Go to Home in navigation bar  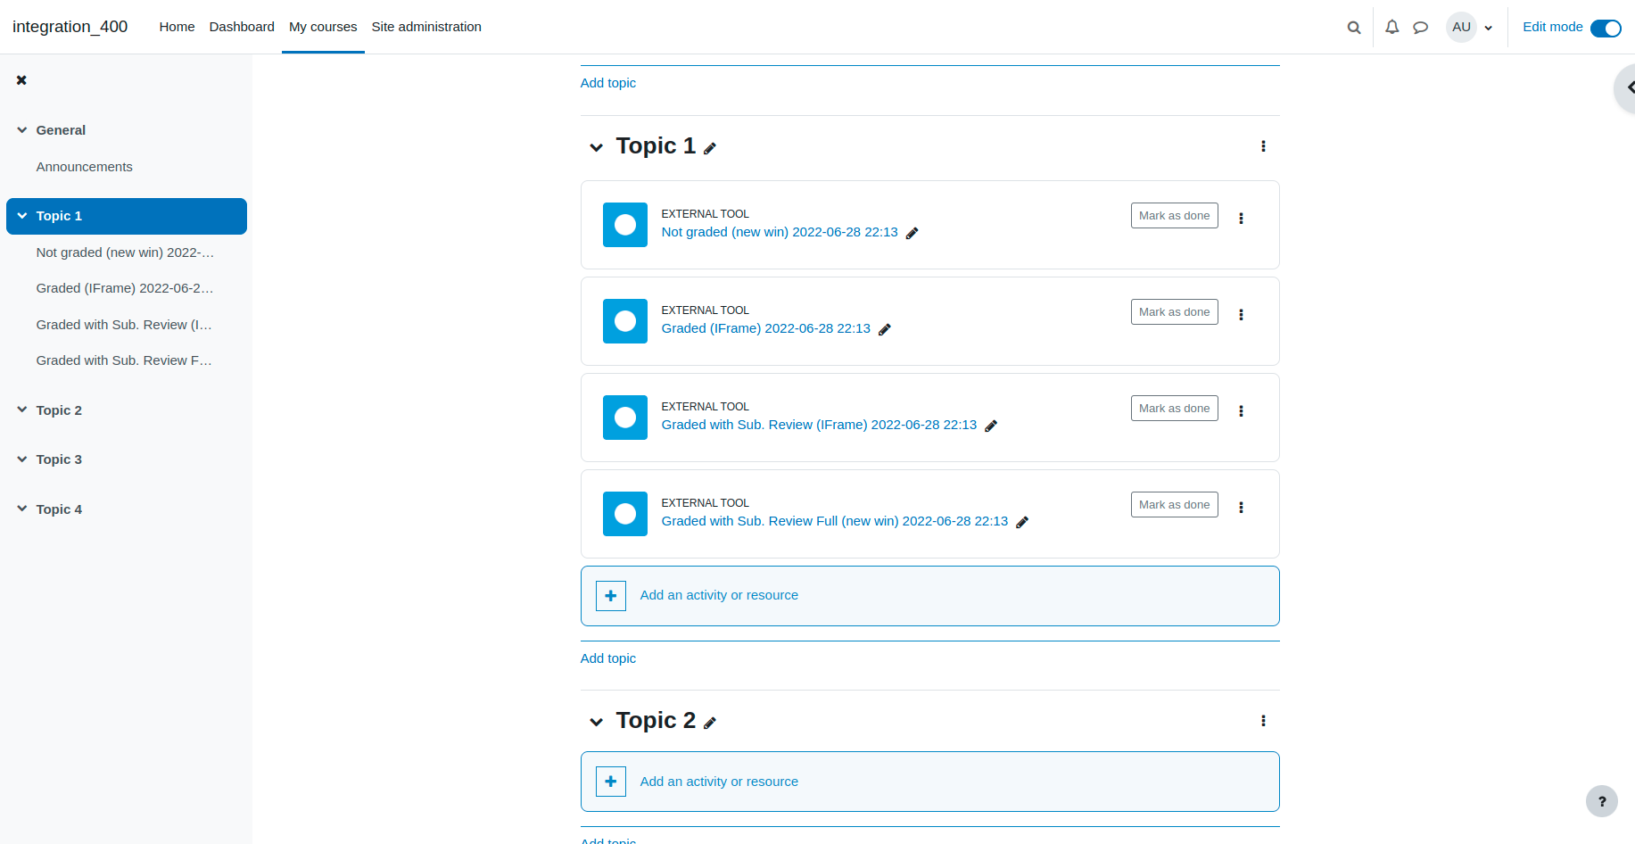click(177, 27)
